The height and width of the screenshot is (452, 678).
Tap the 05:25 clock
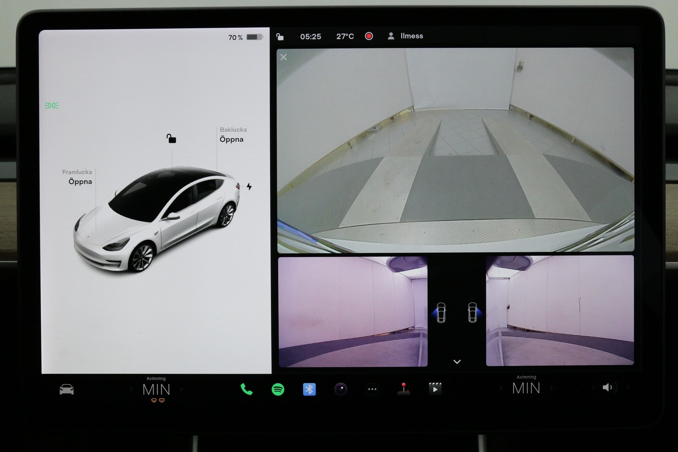[x=311, y=37]
